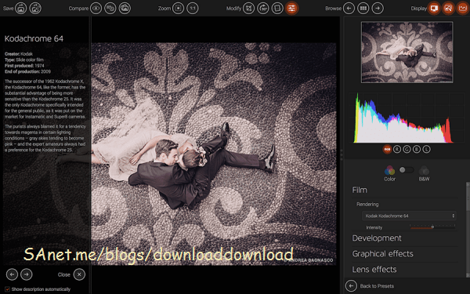The height and width of the screenshot is (294, 470).
Task: Choose the Color mode icon
Action: tap(389, 170)
